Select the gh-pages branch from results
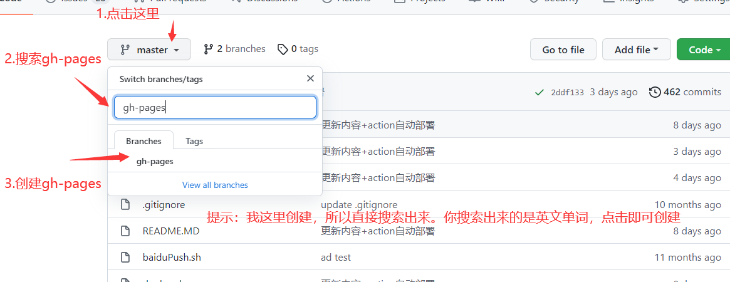This screenshot has width=730, height=282. [x=155, y=161]
